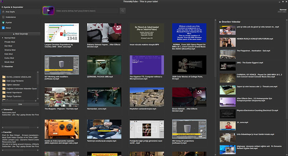Open Kağıttan Kartondan Maketler folder
The image size is (288, 156).
coord(19,89)
